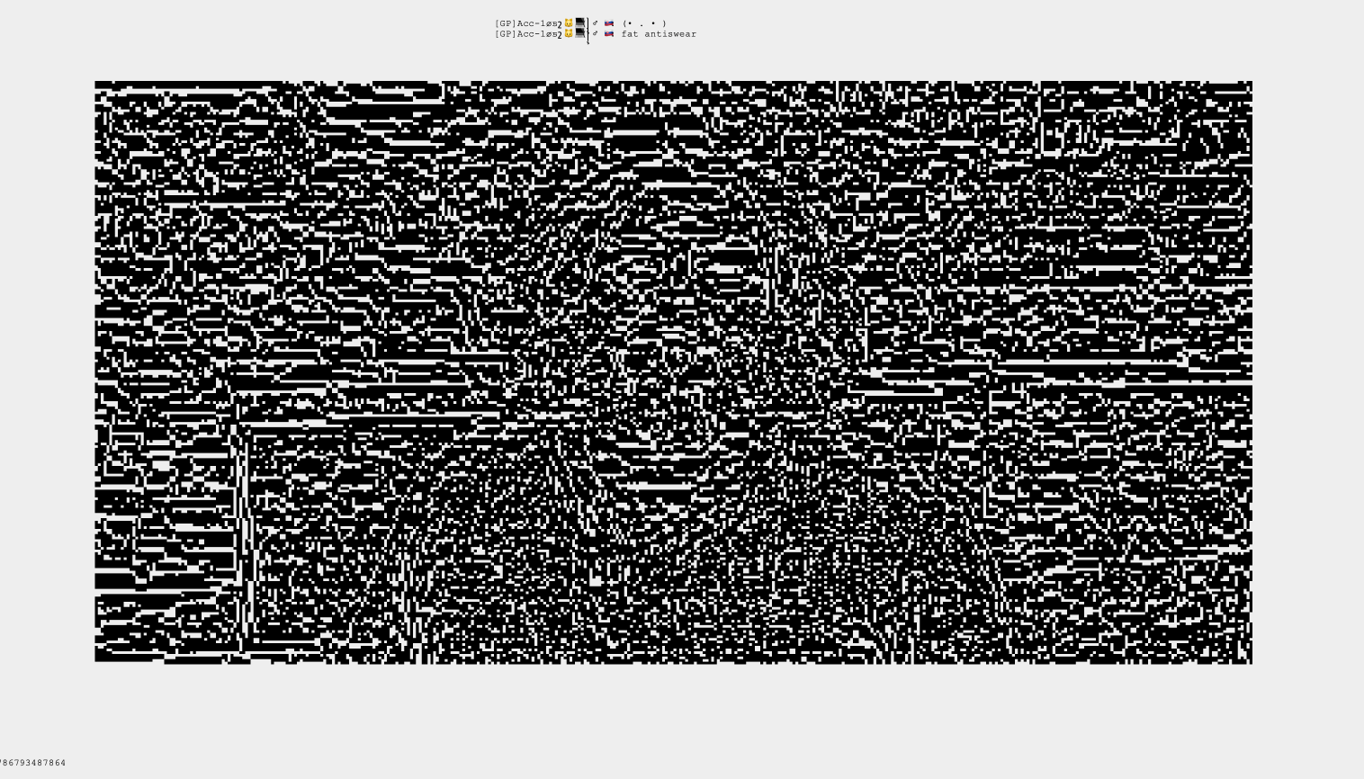Select the 'Acc-1øs2' name in the second row
The width and height of the screenshot is (1364, 779).
[x=540, y=34]
